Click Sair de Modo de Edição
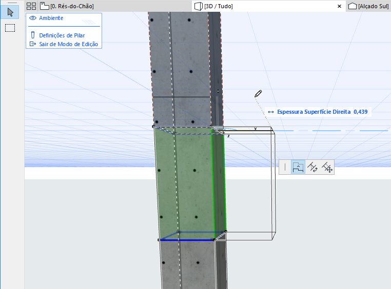This screenshot has height=289, width=391. 68,44
